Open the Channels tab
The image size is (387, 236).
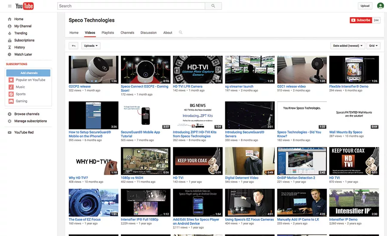[127, 33]
